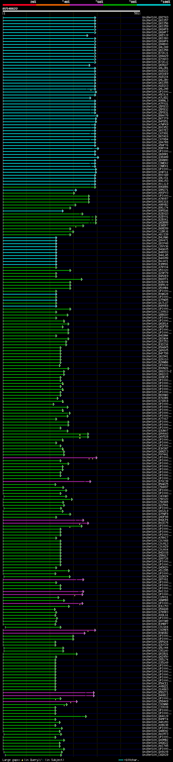Click hit label UniRef100_B2BXQ3
This screenshot has width=173, height=762.
(155, 214)
